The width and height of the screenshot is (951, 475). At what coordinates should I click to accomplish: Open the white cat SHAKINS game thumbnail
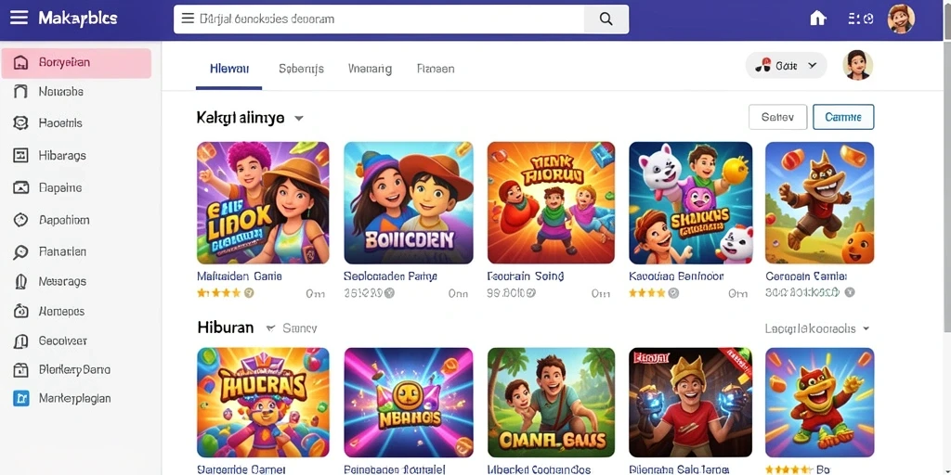(x=691, y=203)
